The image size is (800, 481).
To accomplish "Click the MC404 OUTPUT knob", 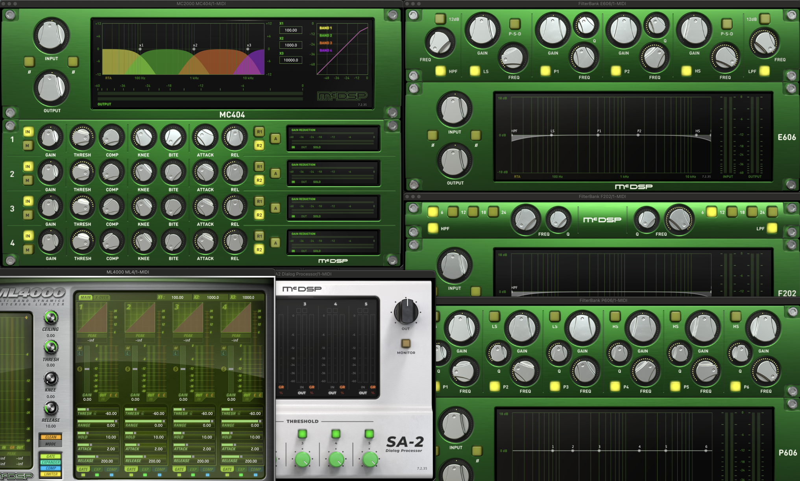I will click(51, 89).
